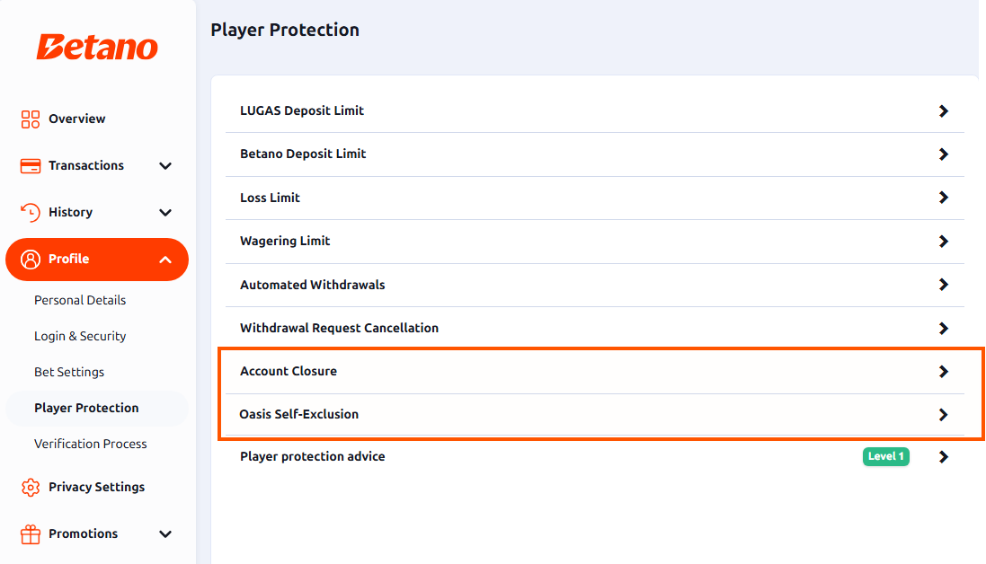Click the Betano logo

(x=97, y=47)
